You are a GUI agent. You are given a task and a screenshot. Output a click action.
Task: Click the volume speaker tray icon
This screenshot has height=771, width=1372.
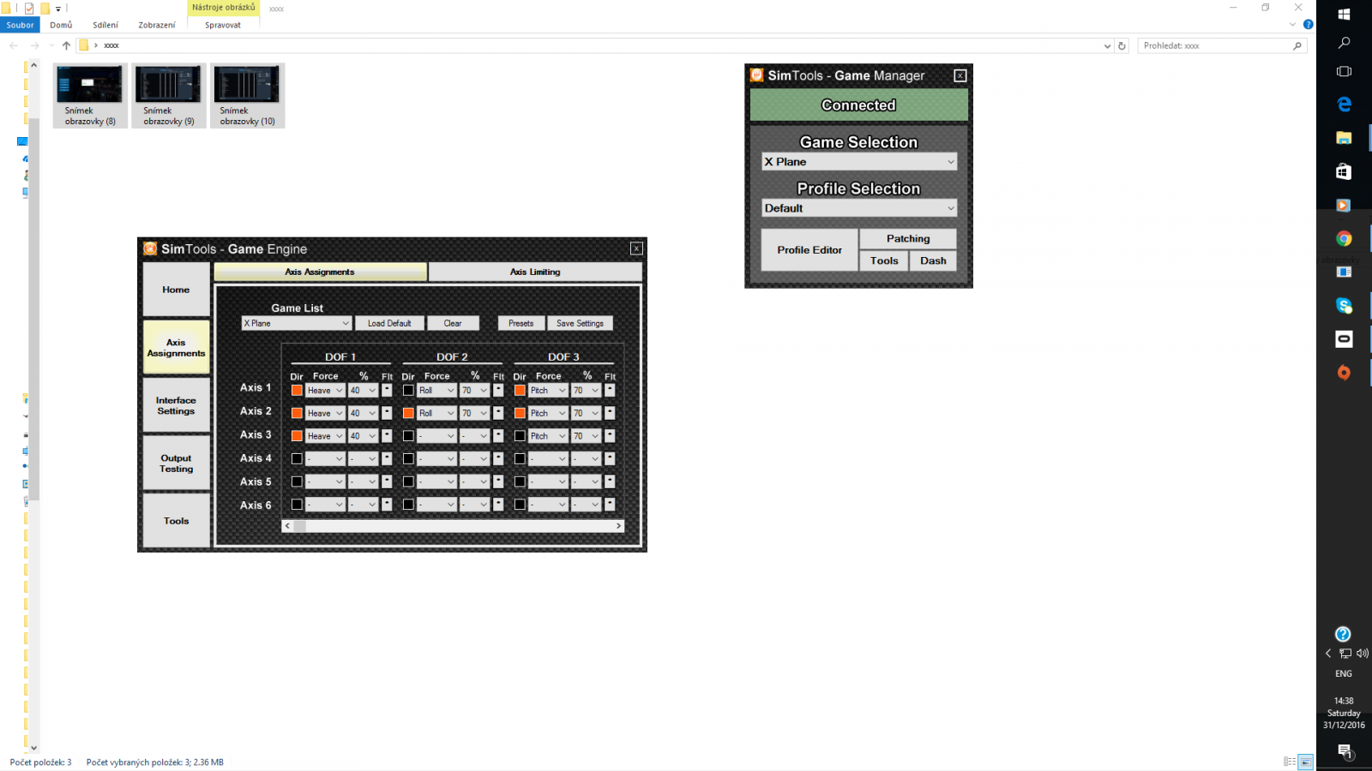1362,653
